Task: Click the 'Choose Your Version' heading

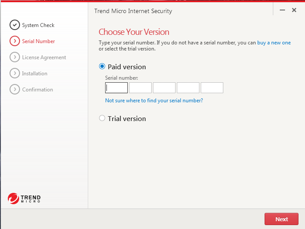Action: 134,32
